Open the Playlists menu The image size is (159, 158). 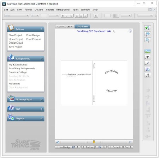(50, 10)
